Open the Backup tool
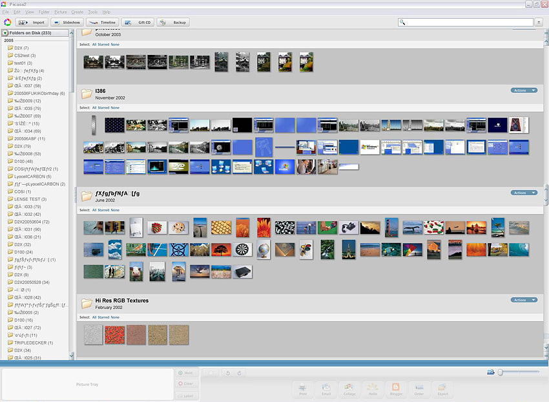549x402 pixels. pos(173,23)
